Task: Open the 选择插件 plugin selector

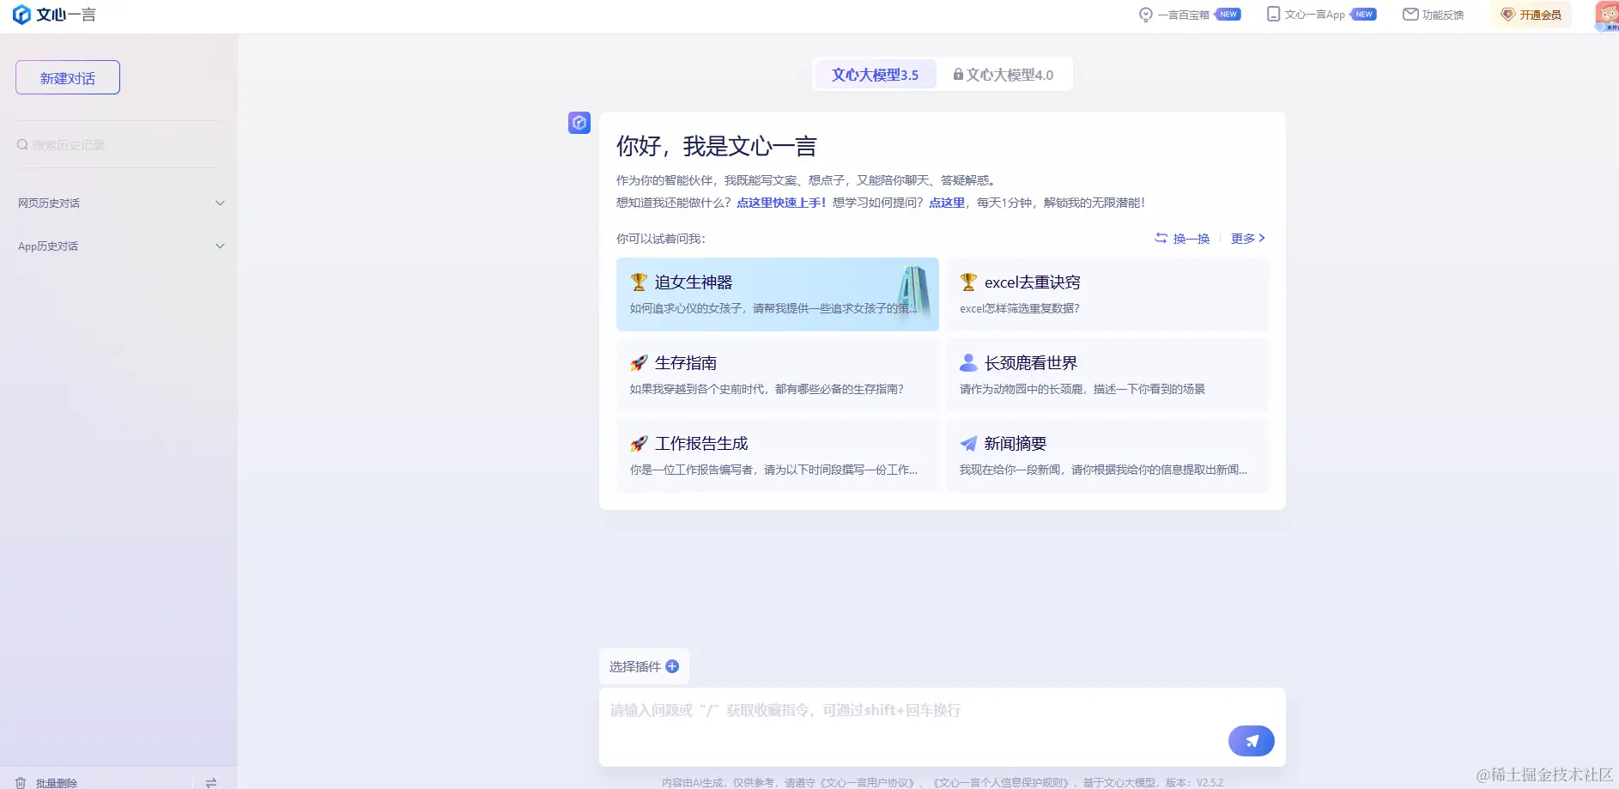Action: (644, 666)
